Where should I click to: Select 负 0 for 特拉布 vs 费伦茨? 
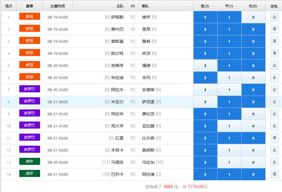(x=253, y=114)
